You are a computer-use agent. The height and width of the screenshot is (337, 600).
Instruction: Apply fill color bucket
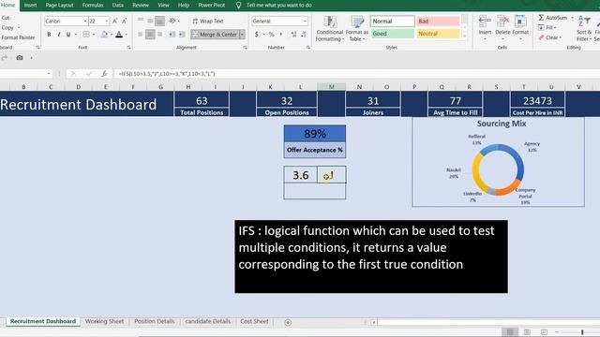[104, 35]
